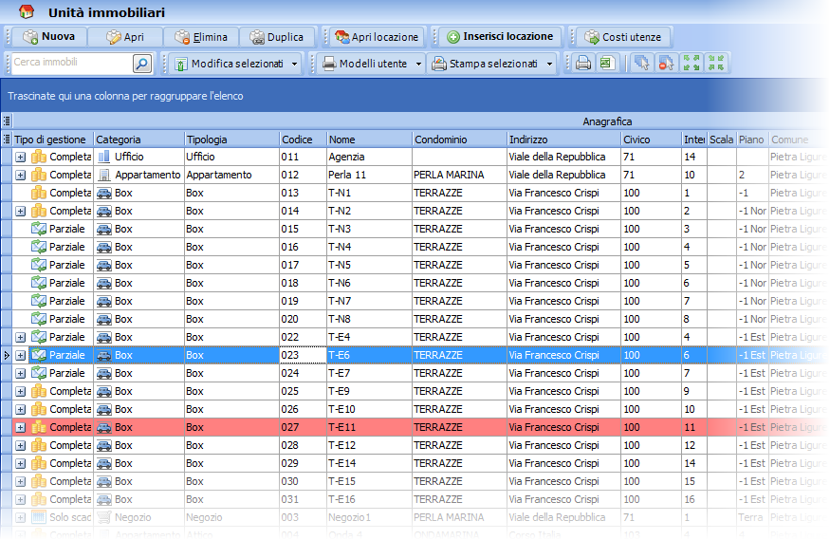The image size is (830, 540).
Task: Expand the selected T-E6 row
Action: click(20, 355)
